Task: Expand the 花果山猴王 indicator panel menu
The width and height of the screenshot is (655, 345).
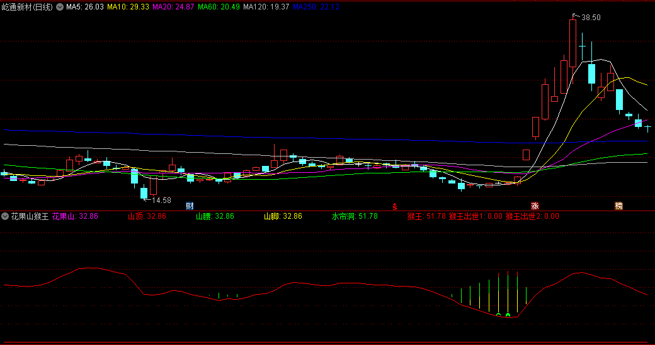Action: tap(5, 216)
